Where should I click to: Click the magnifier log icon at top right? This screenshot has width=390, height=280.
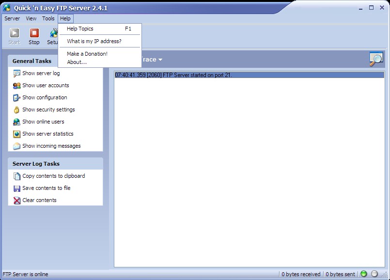pos(376,59)
